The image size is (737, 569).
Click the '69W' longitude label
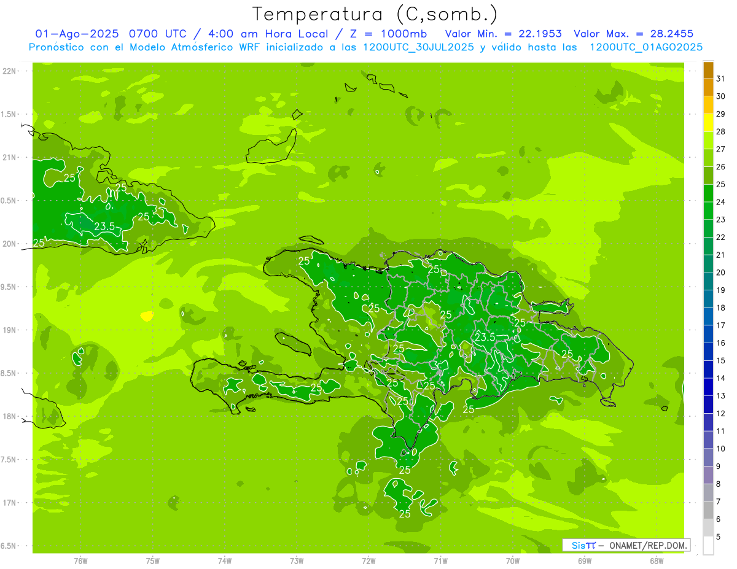coord(585,561)
